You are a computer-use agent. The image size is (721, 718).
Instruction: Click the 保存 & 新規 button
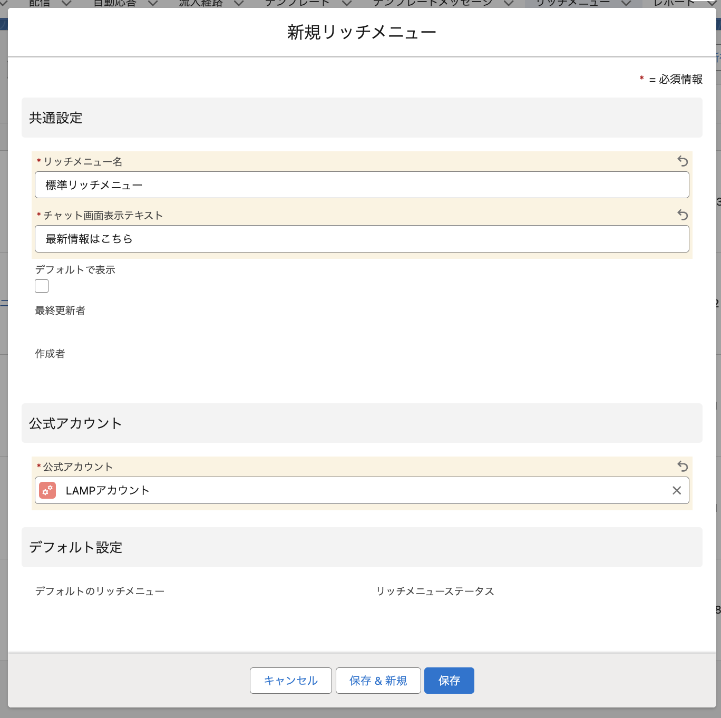pyautogui.click(x=378, y=681)
